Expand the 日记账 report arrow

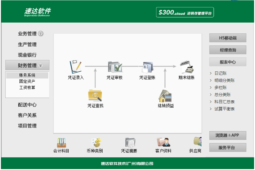(210, 73)
